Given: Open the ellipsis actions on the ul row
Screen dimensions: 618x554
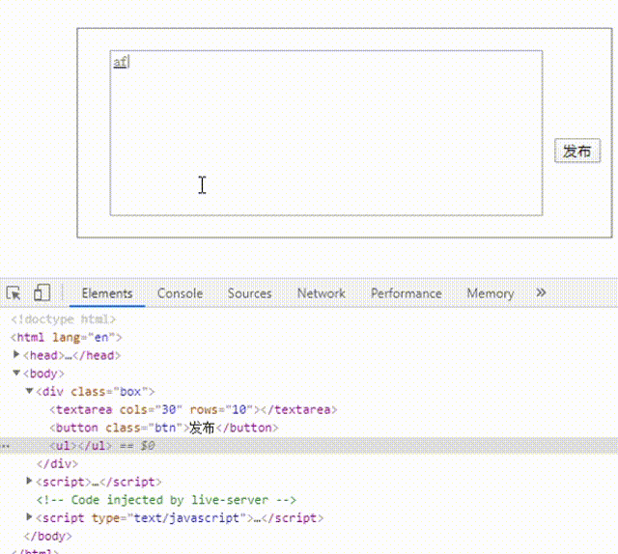Looking at the screenshot, I should coord(5,447).
